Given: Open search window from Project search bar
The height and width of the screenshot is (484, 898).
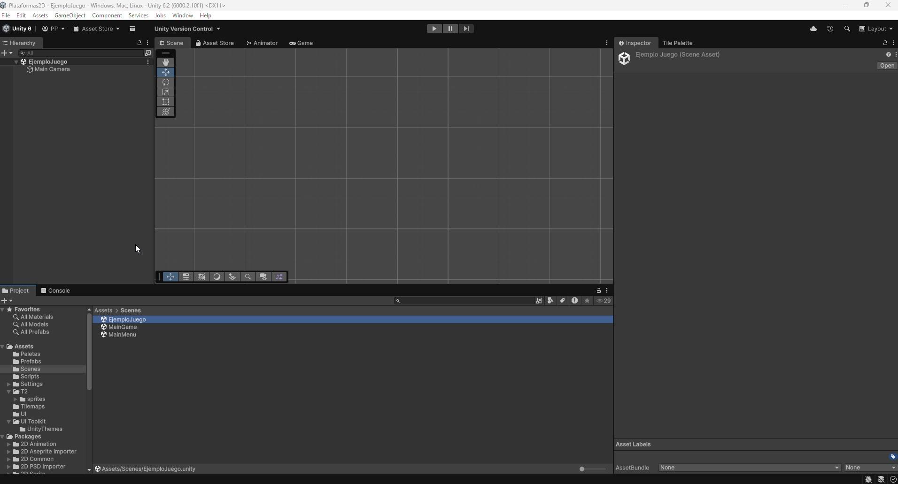Looking at the screenshot, I should click(x=539, y=301).
